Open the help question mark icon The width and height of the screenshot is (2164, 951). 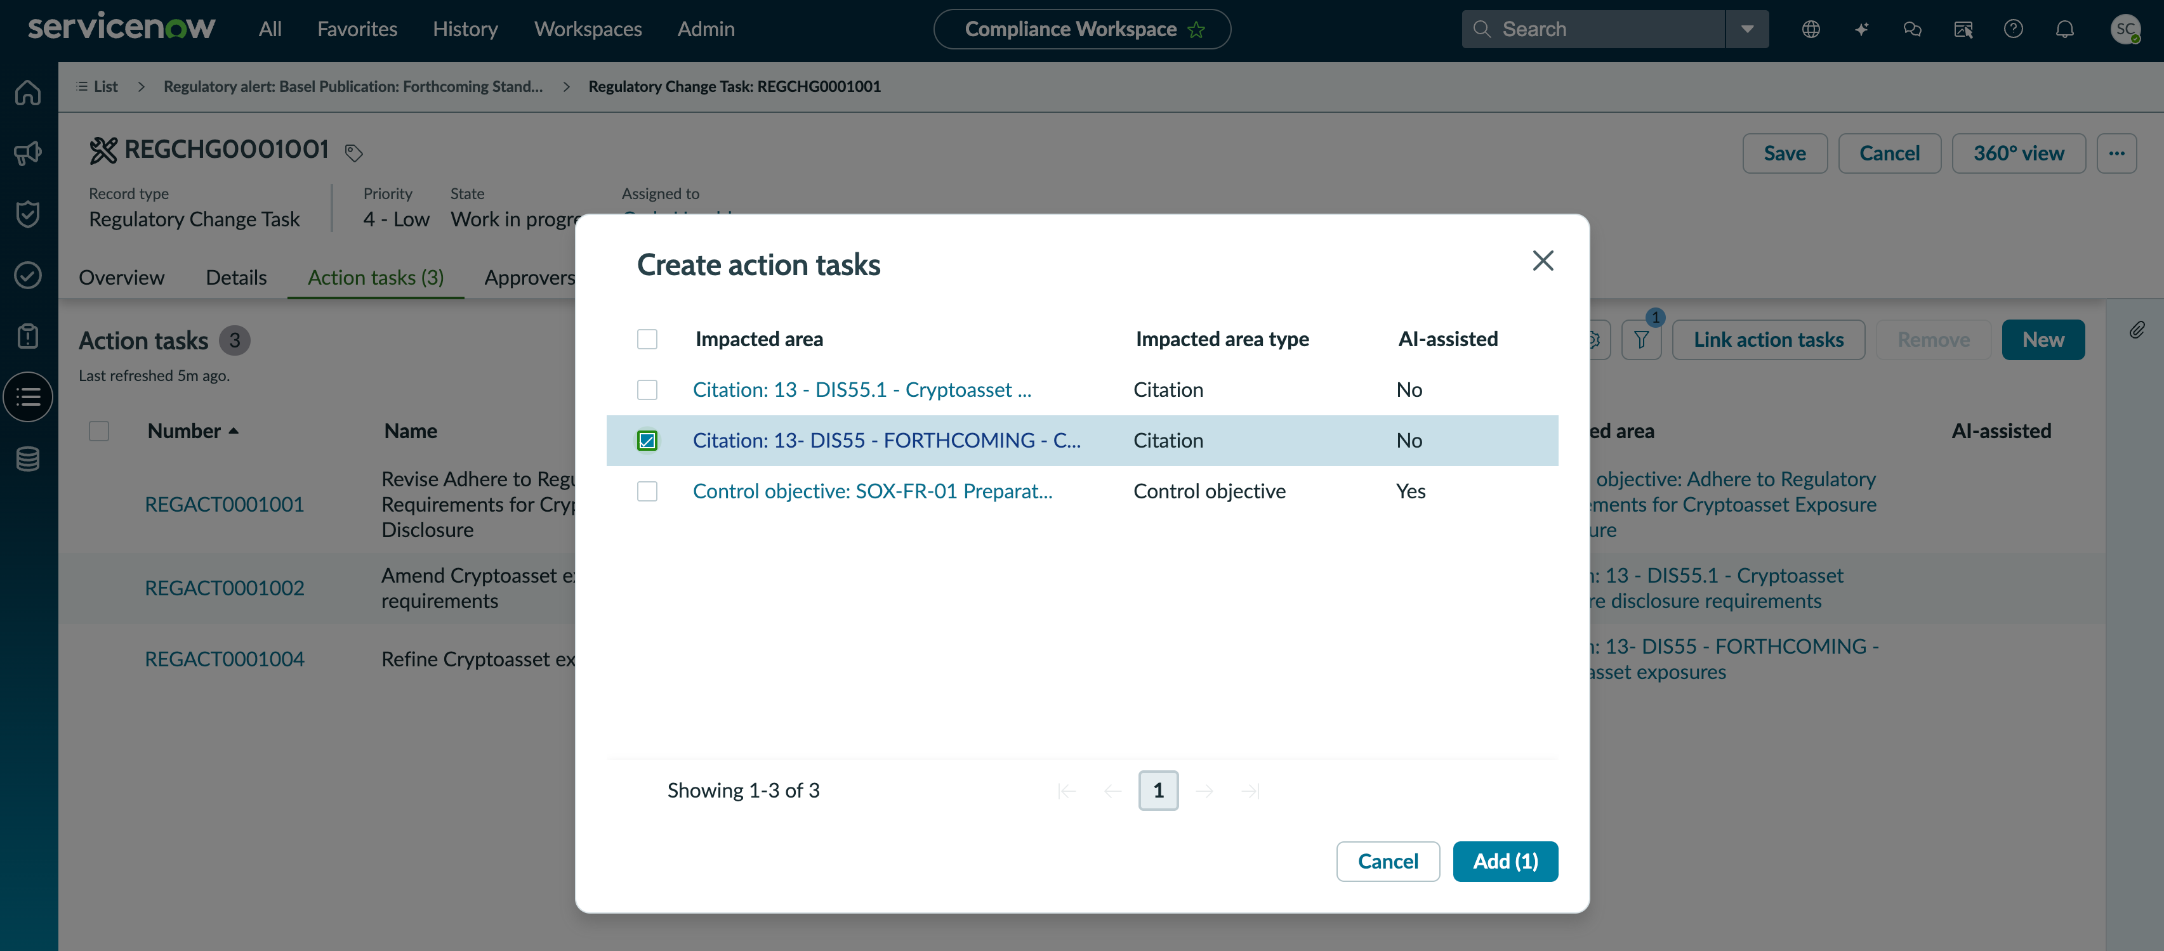point(2013,29)
